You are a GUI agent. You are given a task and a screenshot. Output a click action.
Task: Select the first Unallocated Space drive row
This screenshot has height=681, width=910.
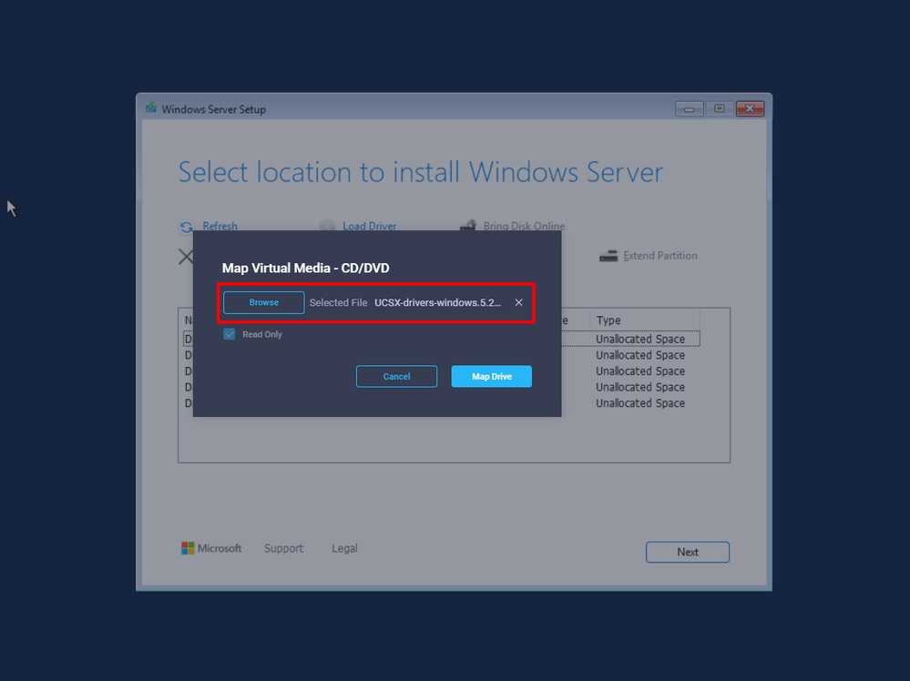coord(640,338)
